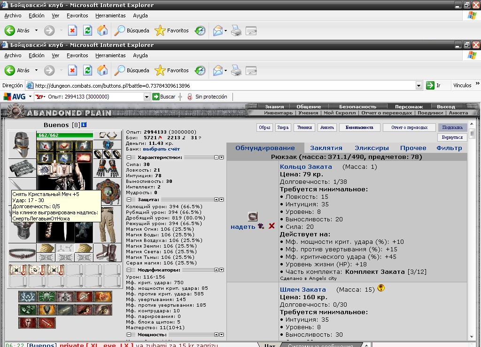Click the Buscar button in the AVG toolbar
481x347 pixels.
point(164,97)
